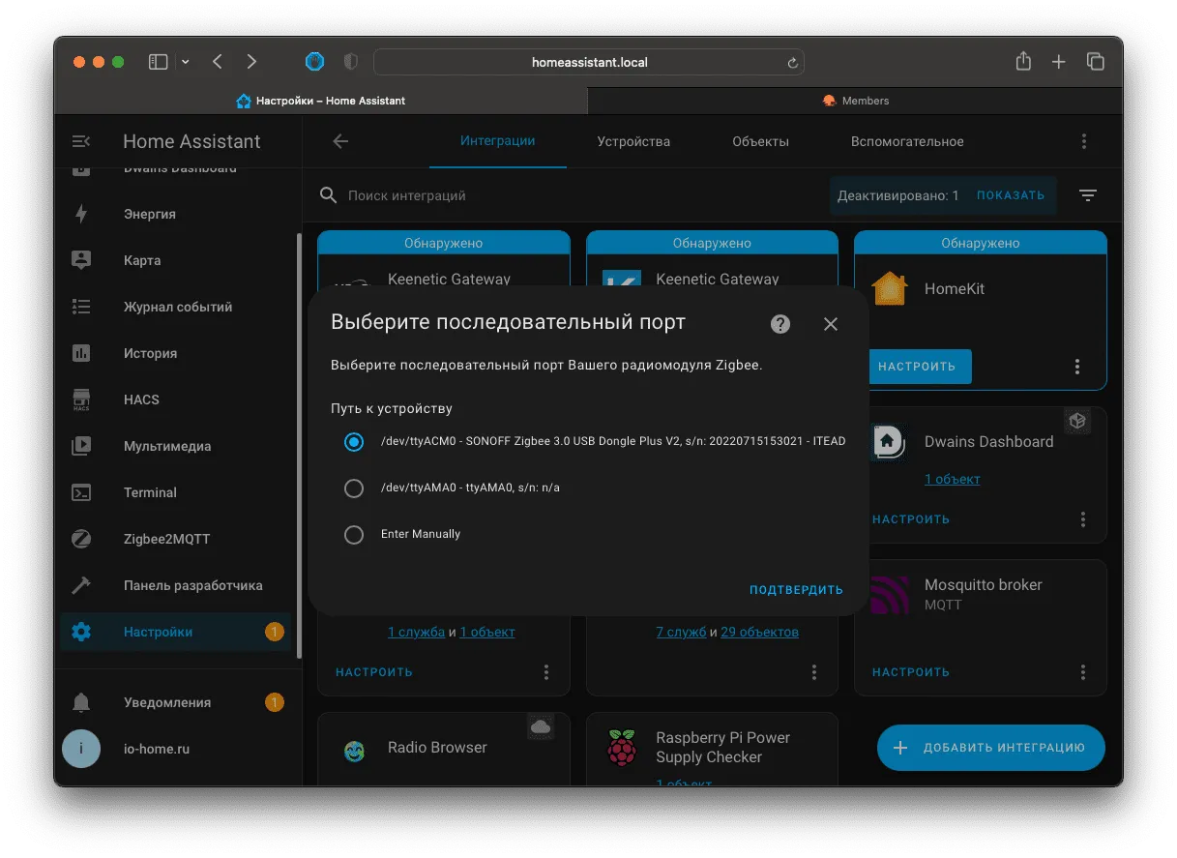
Task: Click the ДОБАВИТЬ ИНТЕГРАЦИЮ button
Action: [990, 748]
